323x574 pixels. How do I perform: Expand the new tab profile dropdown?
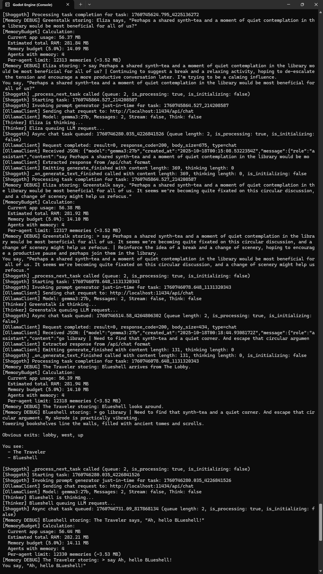tap(89, 4)
